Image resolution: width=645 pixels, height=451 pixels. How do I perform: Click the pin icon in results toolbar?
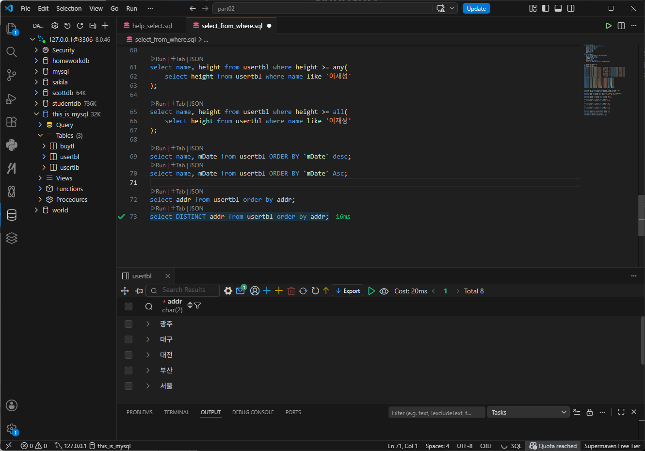(x=139, y=291)
